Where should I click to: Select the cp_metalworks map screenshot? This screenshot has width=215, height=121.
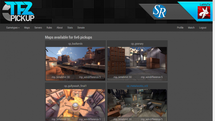pyautogui.click(x=137, y=105)
